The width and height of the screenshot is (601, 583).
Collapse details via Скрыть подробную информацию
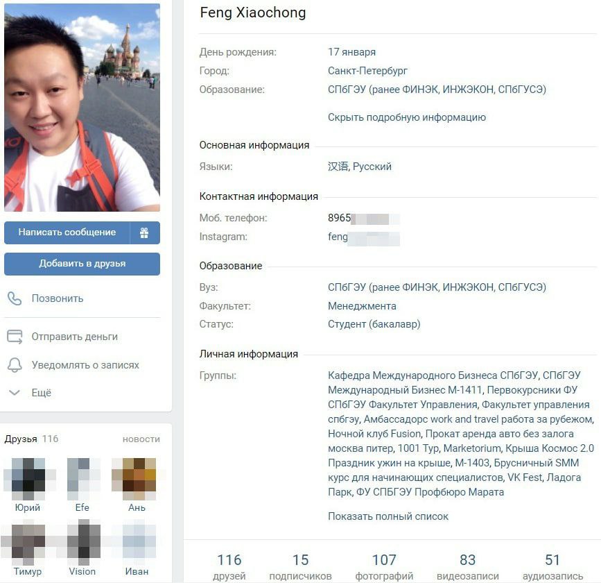[407, 117]
